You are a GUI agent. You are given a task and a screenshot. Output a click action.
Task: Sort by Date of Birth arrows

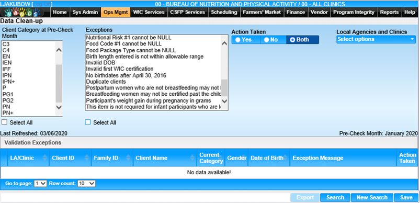286,158
